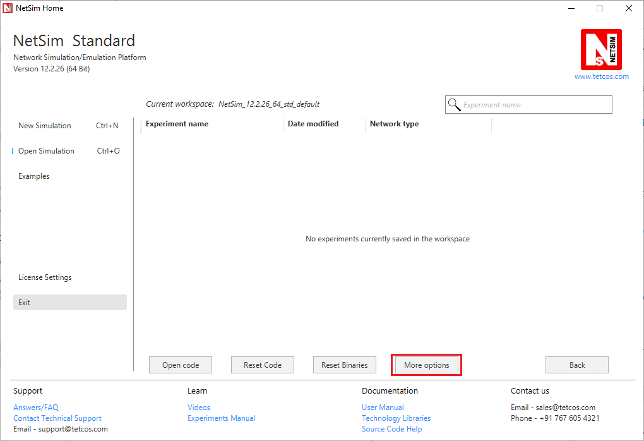The width and height of the screenshot is (644, 441).
Task: Click the Current workspace name text
Action: pos(269,104)
